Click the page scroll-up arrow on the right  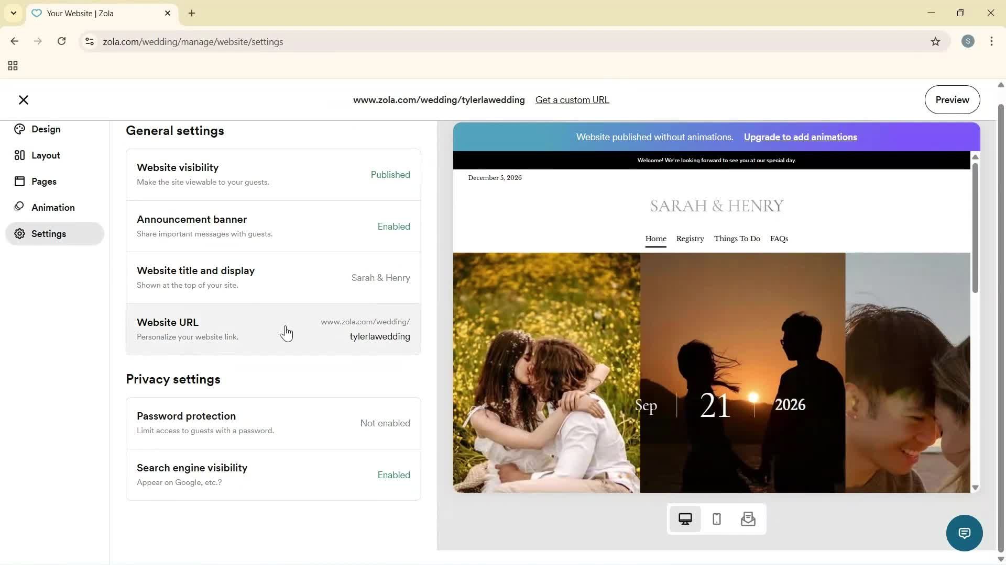pyautogui.click(x=1000, y=85)
